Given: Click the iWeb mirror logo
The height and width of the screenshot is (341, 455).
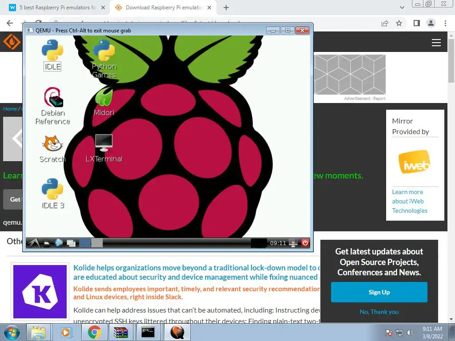Looking at the screenshot, I should coord(415,162).
